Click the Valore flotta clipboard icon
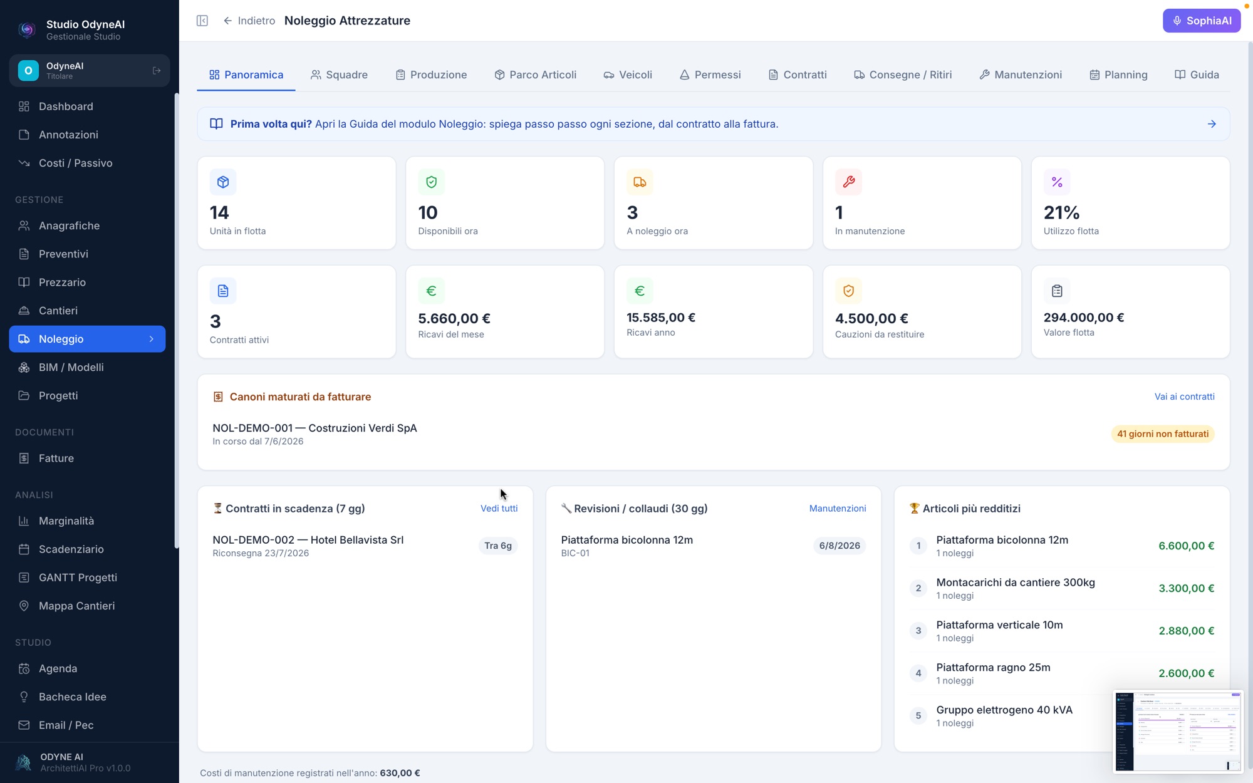 click(1057, 291)
